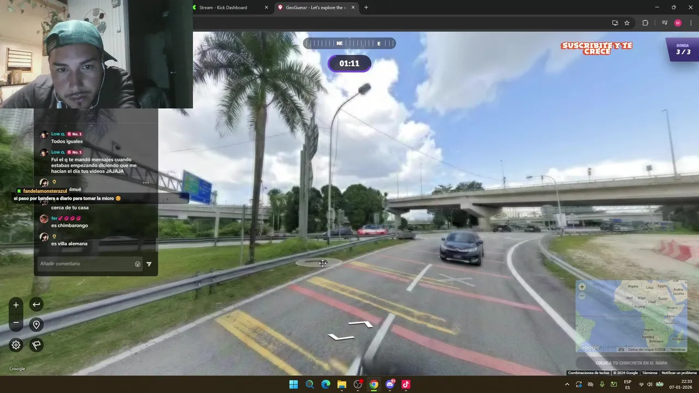Open options dots on chat comment
This screenshot has width=699, height=393.
(146, 183)
